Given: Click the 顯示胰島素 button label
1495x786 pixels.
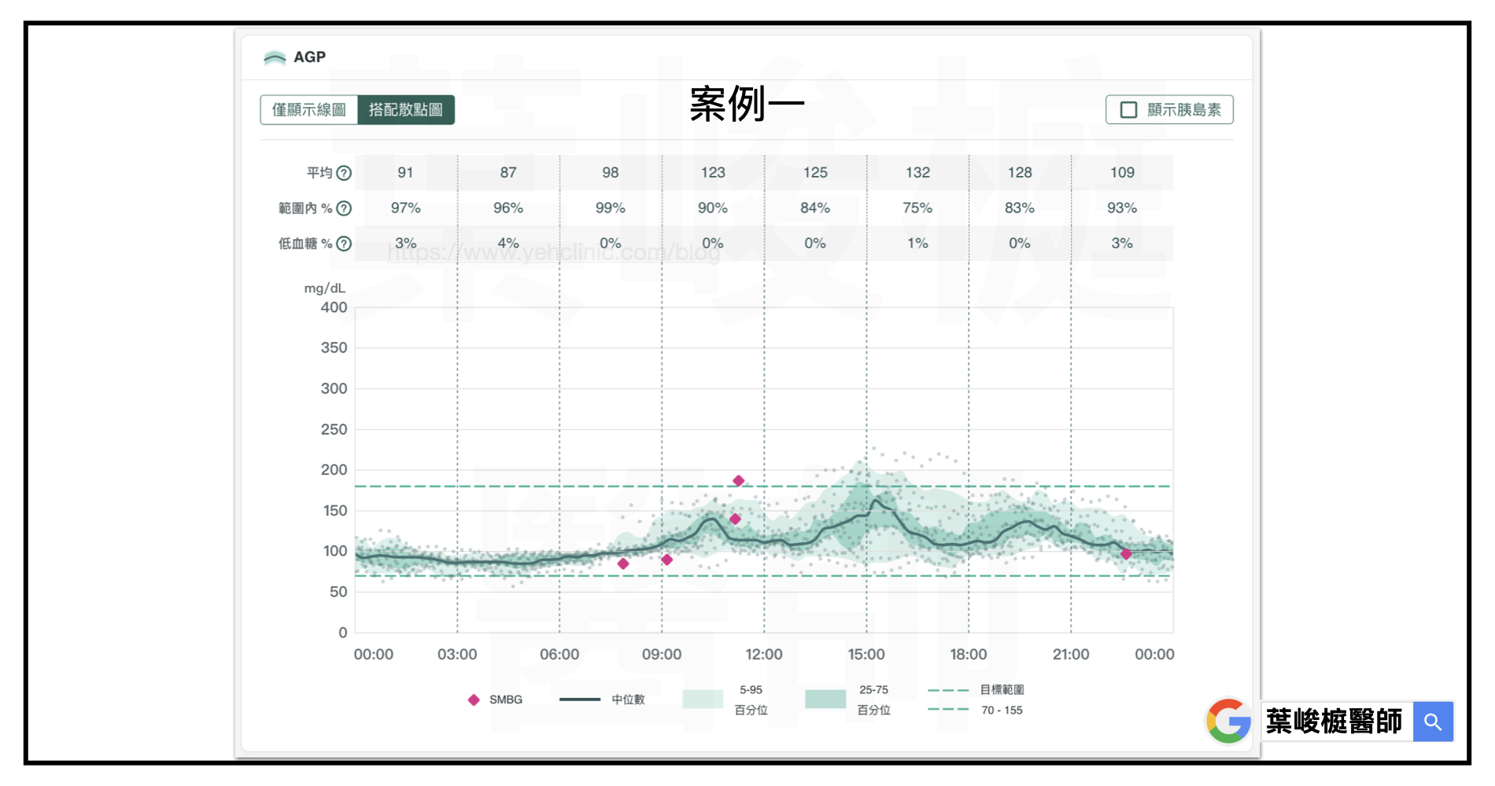Looking at the screenshot, I should coord(1183,110).
